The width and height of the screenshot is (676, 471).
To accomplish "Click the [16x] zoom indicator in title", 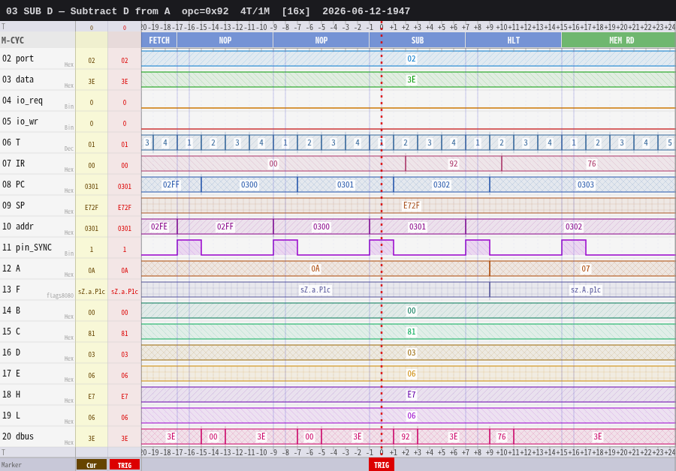I will pyautogui.click(x=296, y=11).
